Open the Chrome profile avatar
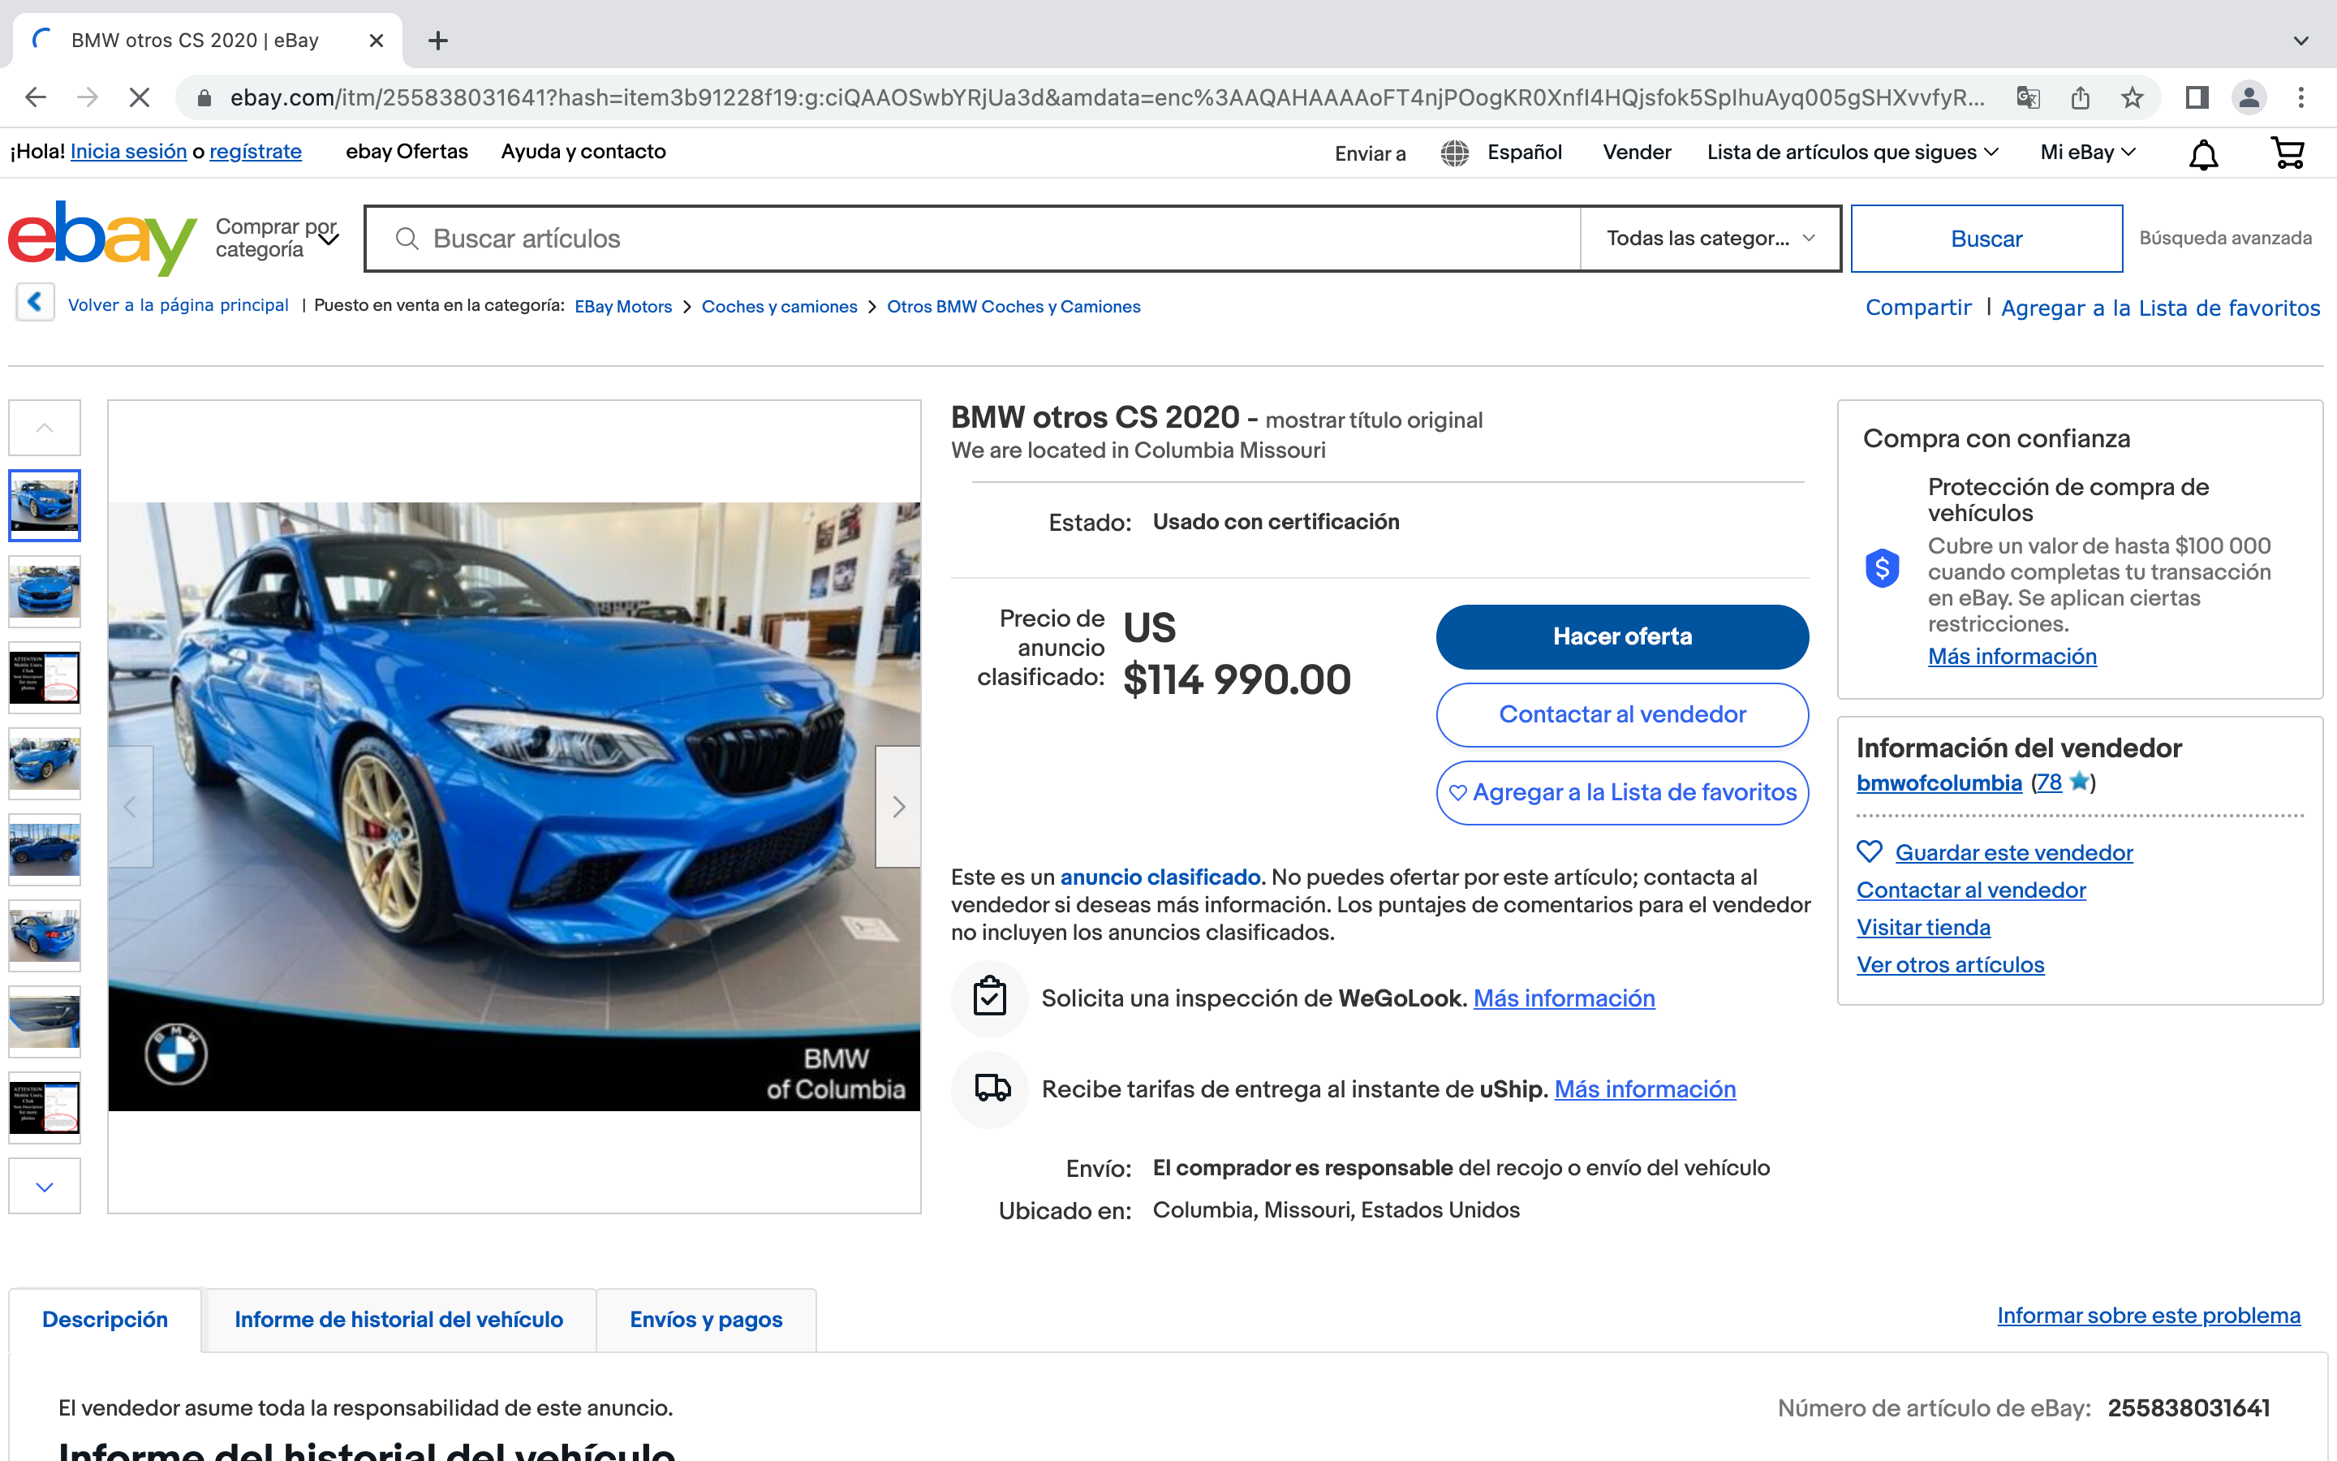This screenshot has width=2337, height=1461. click(x=2249, y=97)
